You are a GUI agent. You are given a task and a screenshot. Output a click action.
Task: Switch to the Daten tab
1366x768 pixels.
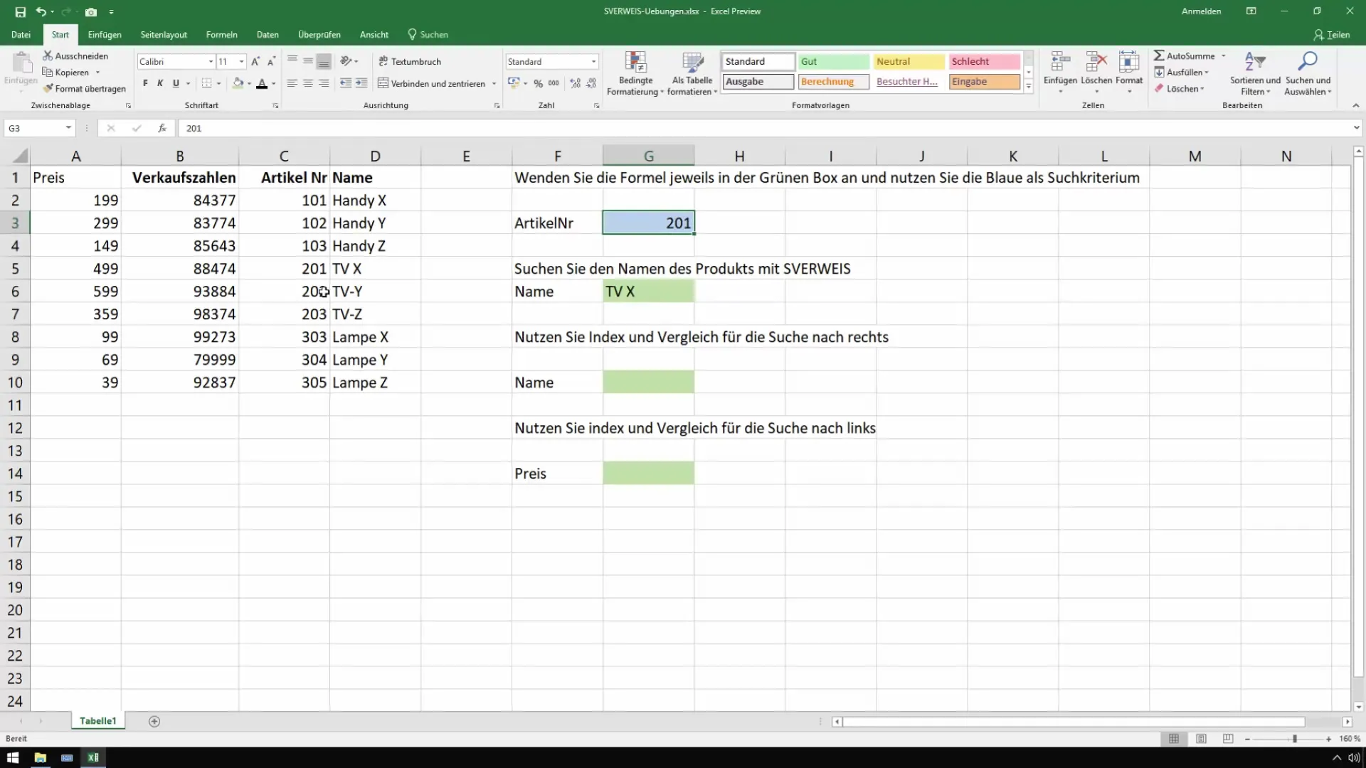(x=268, y=34)
